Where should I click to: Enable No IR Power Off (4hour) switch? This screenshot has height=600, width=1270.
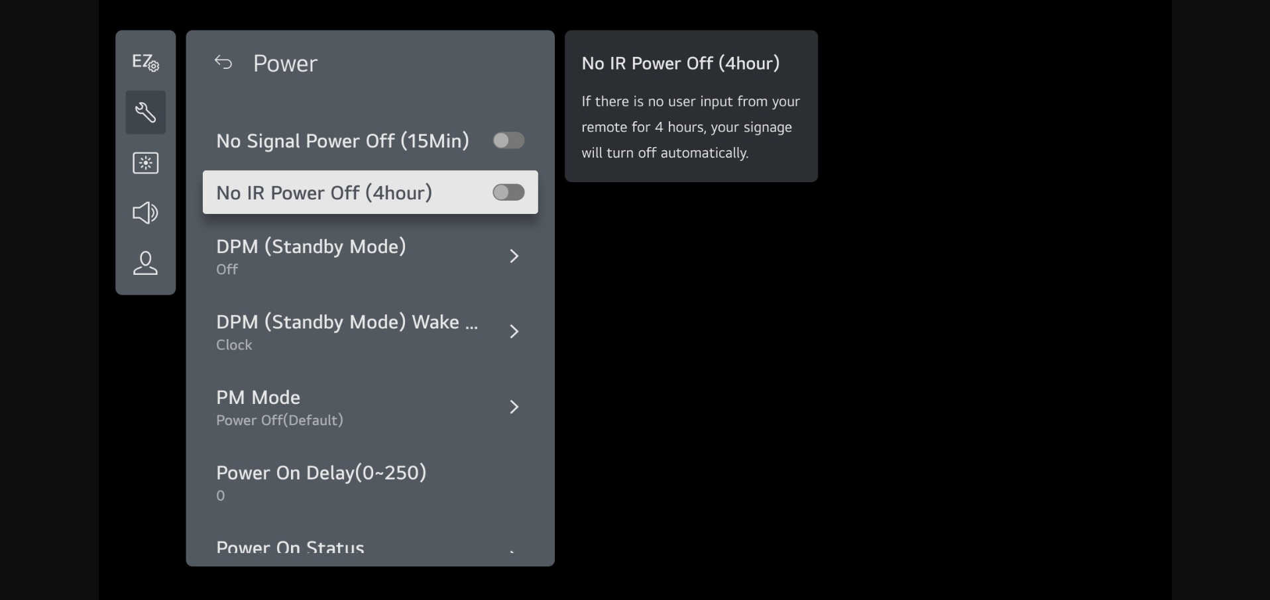click(x=508, y=192)
